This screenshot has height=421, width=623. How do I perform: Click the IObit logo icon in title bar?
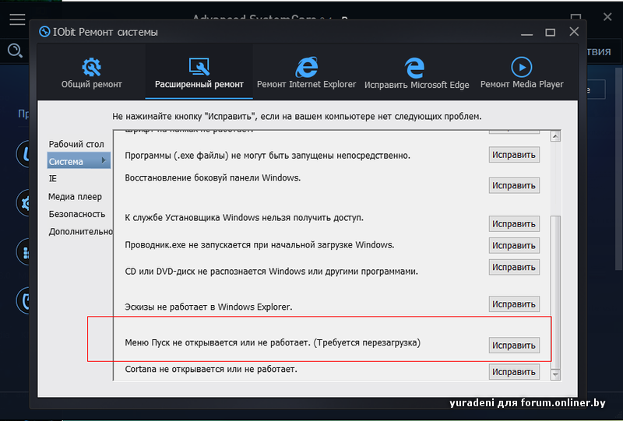[x=44, y=31]
